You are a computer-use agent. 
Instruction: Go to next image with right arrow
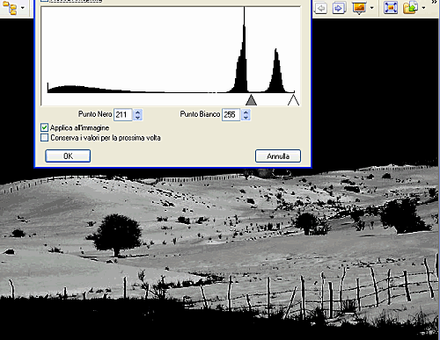[x=339, y=8]
